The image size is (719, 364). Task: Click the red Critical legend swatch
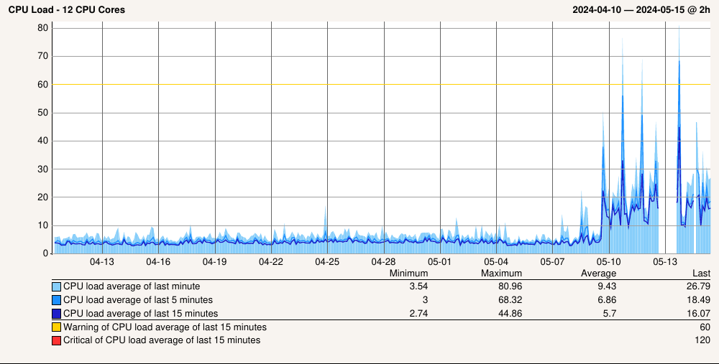click(x=57, y=340)
